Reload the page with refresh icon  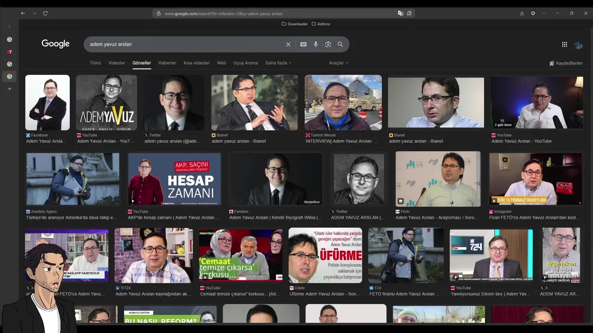(x=45, y=13)
